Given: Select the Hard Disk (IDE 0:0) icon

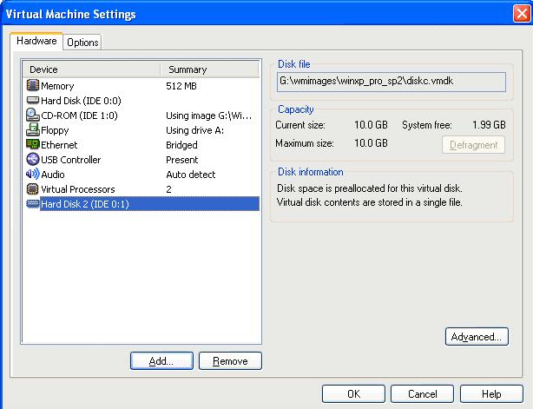Looking at the screenshot, I should (x=33, y=101).
